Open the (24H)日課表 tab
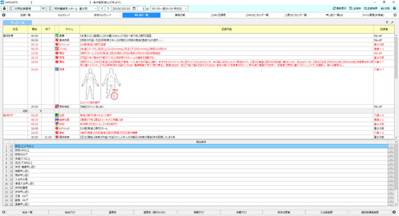Screen dimensions: 399x216 pos(219,15)
